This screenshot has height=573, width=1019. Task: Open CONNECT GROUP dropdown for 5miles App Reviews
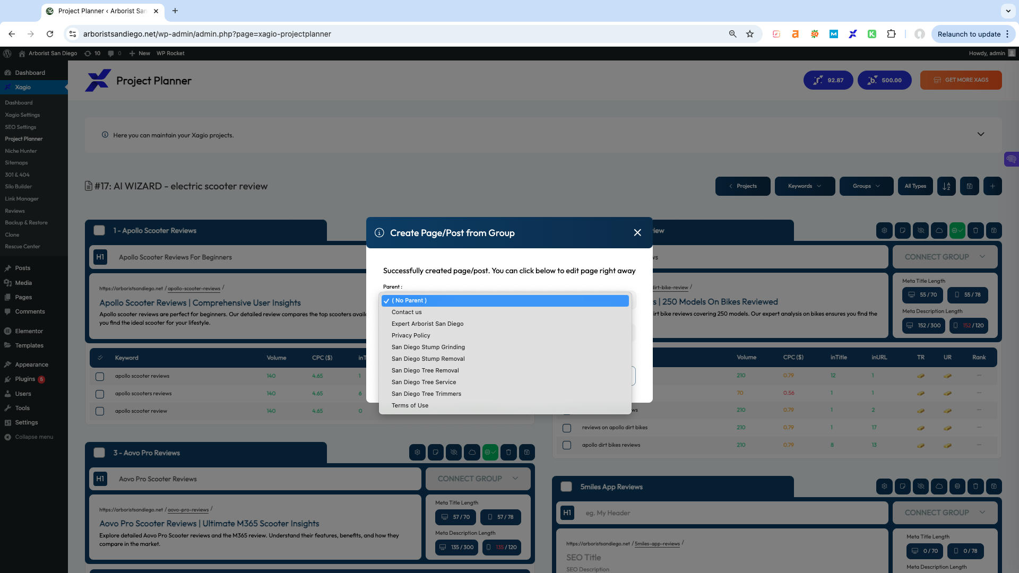[945, 513]
